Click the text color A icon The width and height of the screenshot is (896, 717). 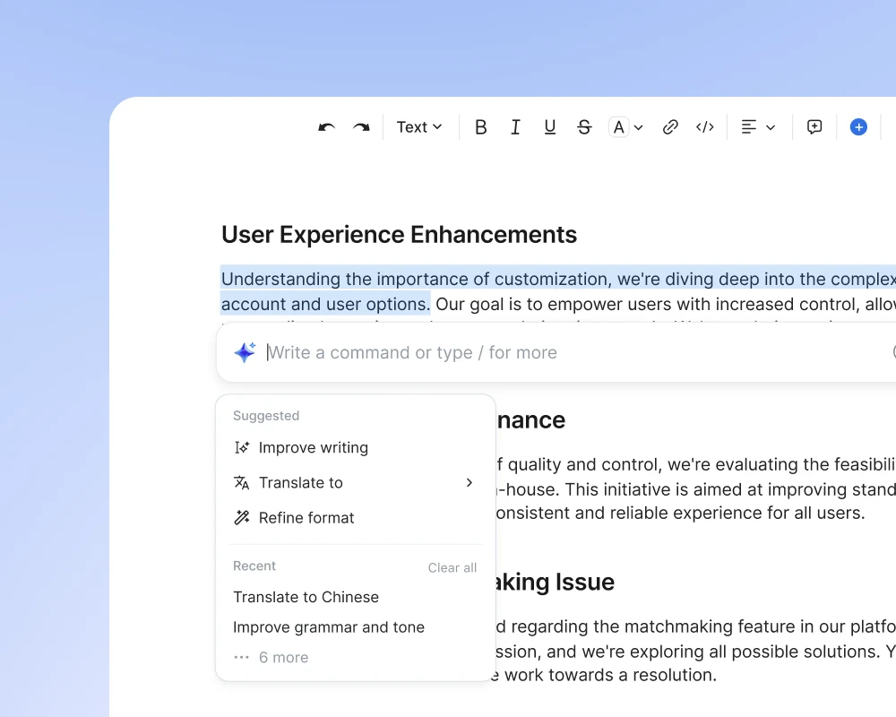[619, 127]
